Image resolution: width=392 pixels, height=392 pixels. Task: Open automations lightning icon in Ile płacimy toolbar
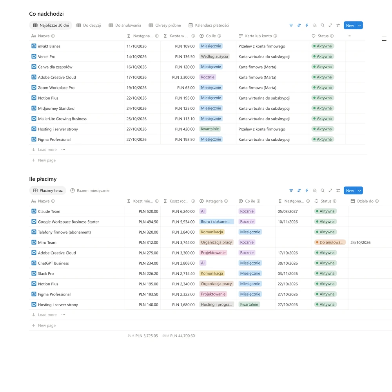tap(307, 191)
